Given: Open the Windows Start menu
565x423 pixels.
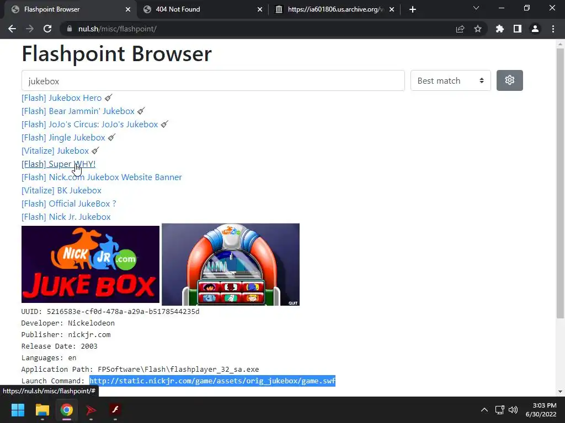Looking at the screenshot, I should (18, 410).
